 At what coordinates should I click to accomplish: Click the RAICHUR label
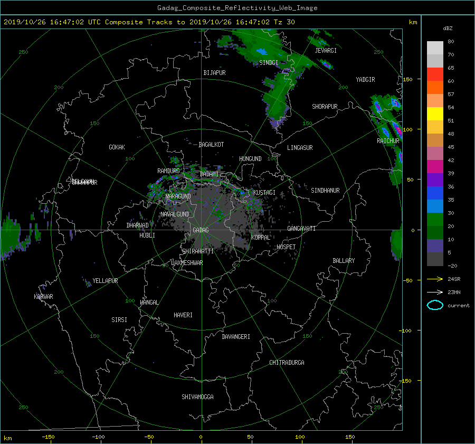[x=388, y=141]
